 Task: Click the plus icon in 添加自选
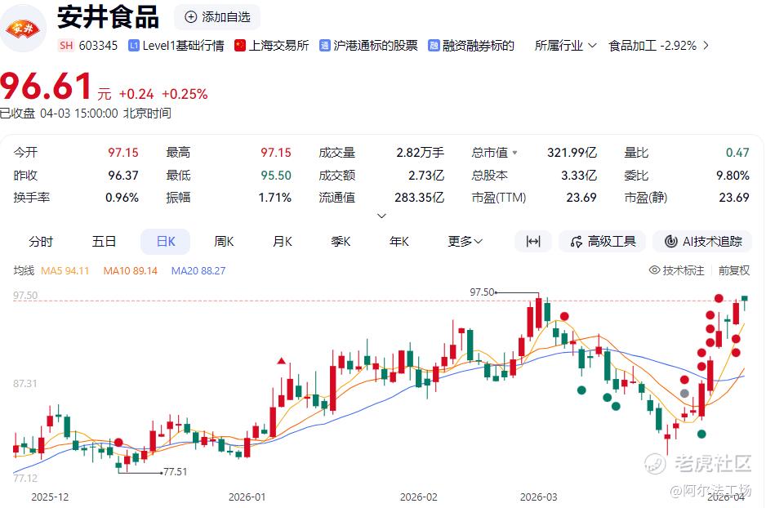190,17
